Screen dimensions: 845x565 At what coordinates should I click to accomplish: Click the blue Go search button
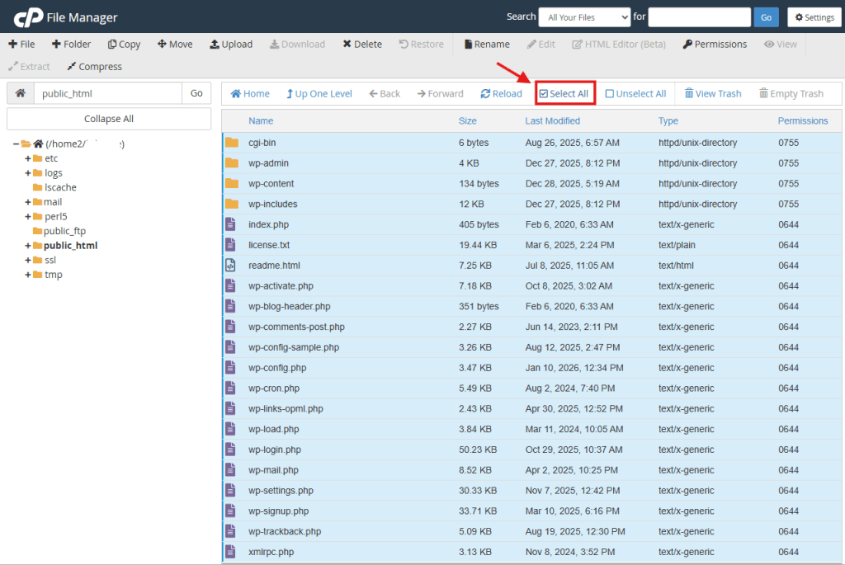point(766,17)
